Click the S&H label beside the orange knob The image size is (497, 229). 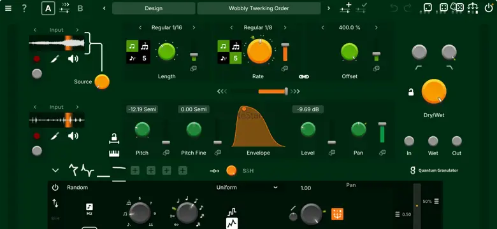click(248, 171)
